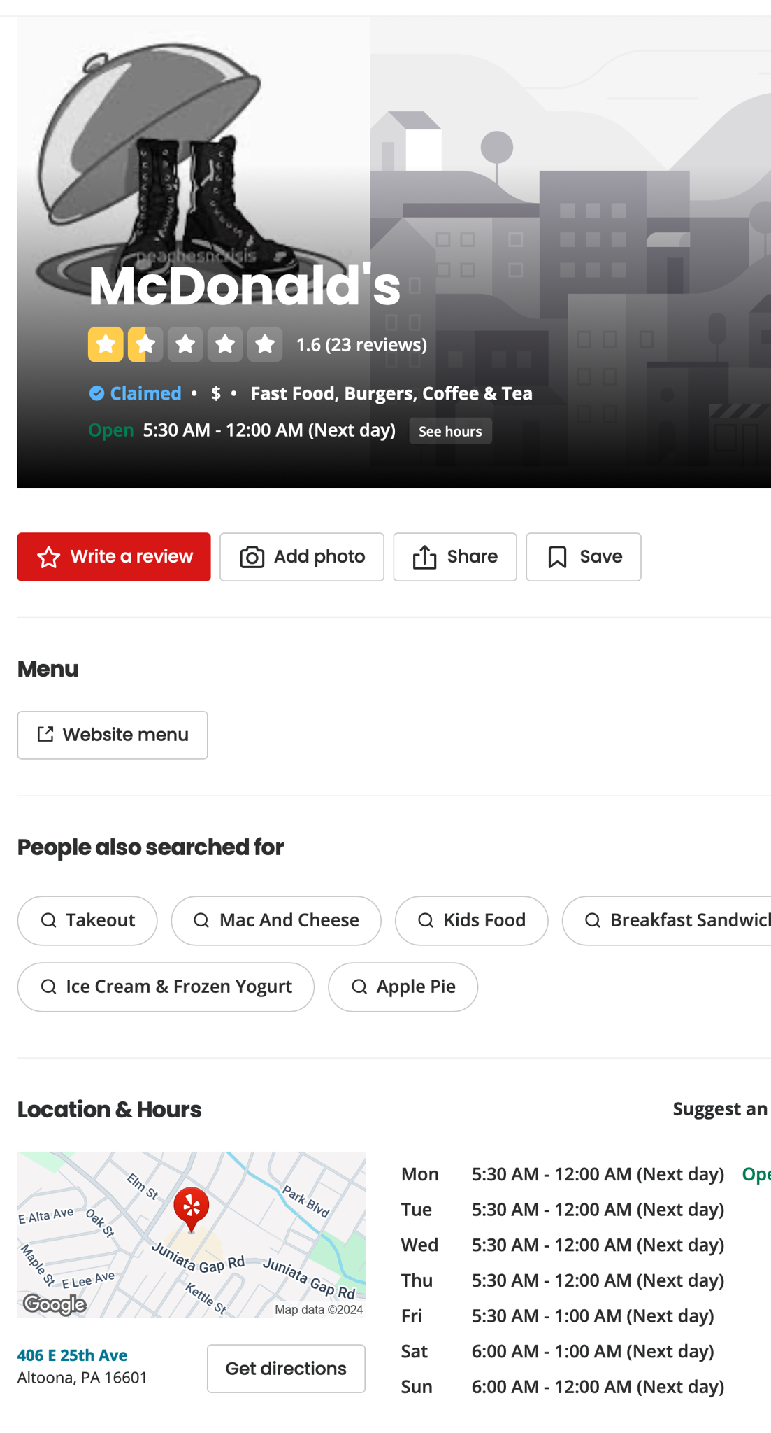The image size is (771, 1433).
Task: Click the Sun hours row
Action: (x=563, y=1387)
